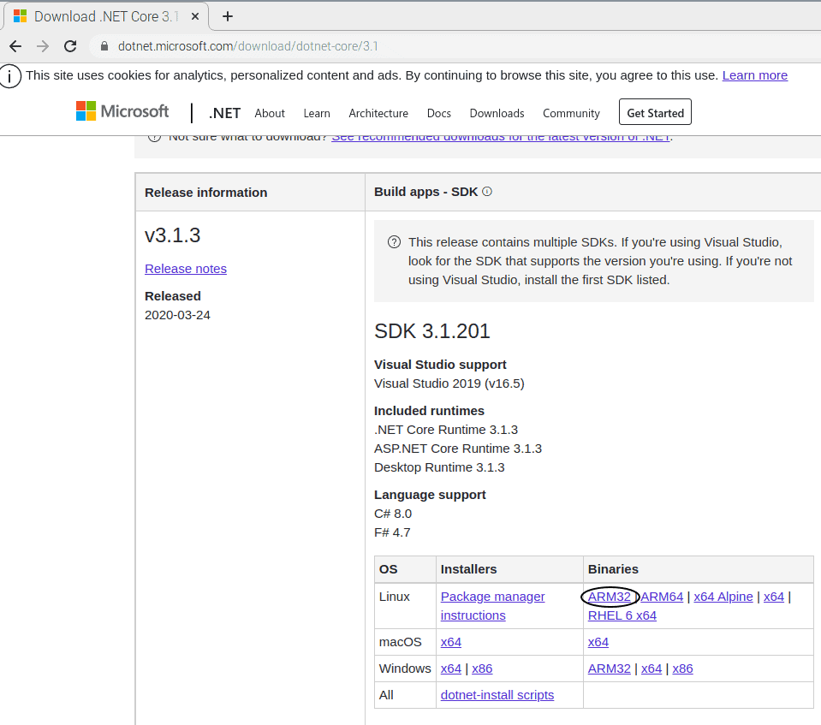Click Visual Studio 2019 (v16.5) text
The image size is (821, 725).
point(449,383)
